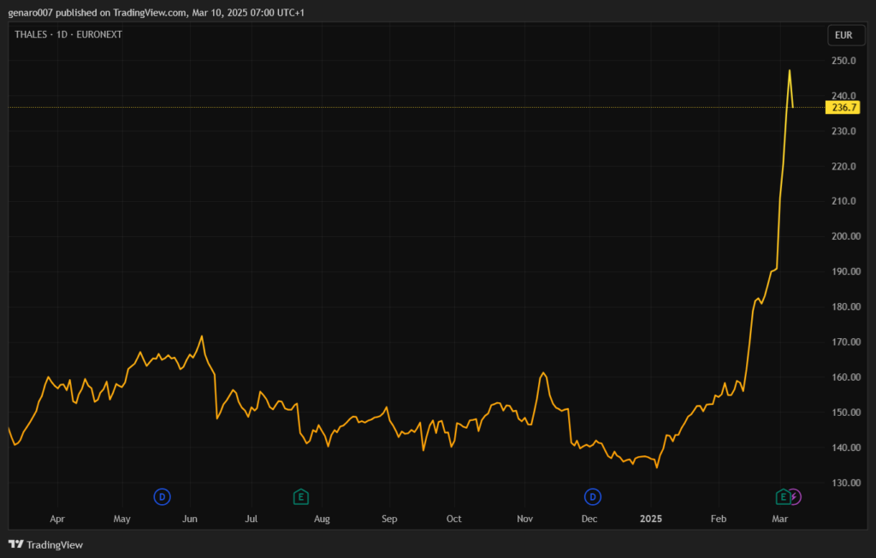Click the Feb label on time axis
This screenshot has height=558, width=876.
point(719,519)
